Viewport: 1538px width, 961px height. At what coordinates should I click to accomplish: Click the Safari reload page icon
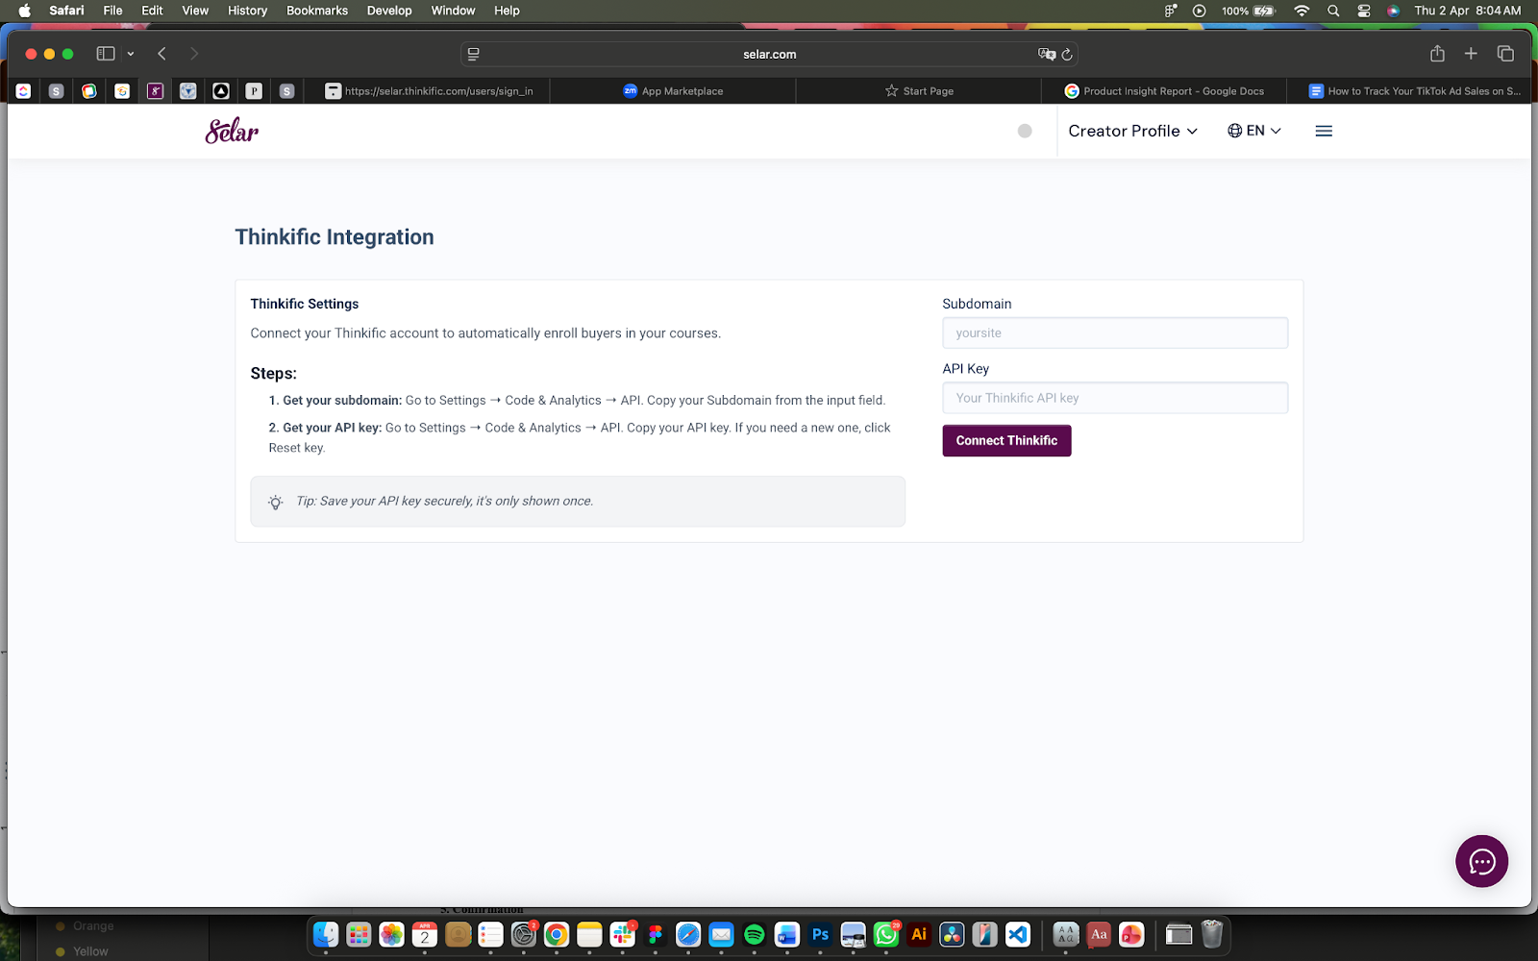coord(1067,55)
